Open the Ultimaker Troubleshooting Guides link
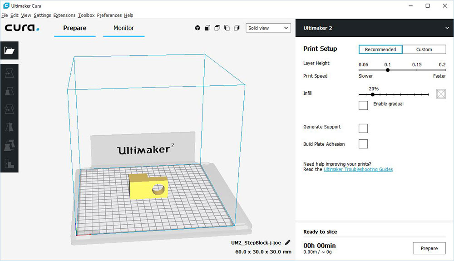The width and height of the screenshot is (454, 261). point(358,169)
